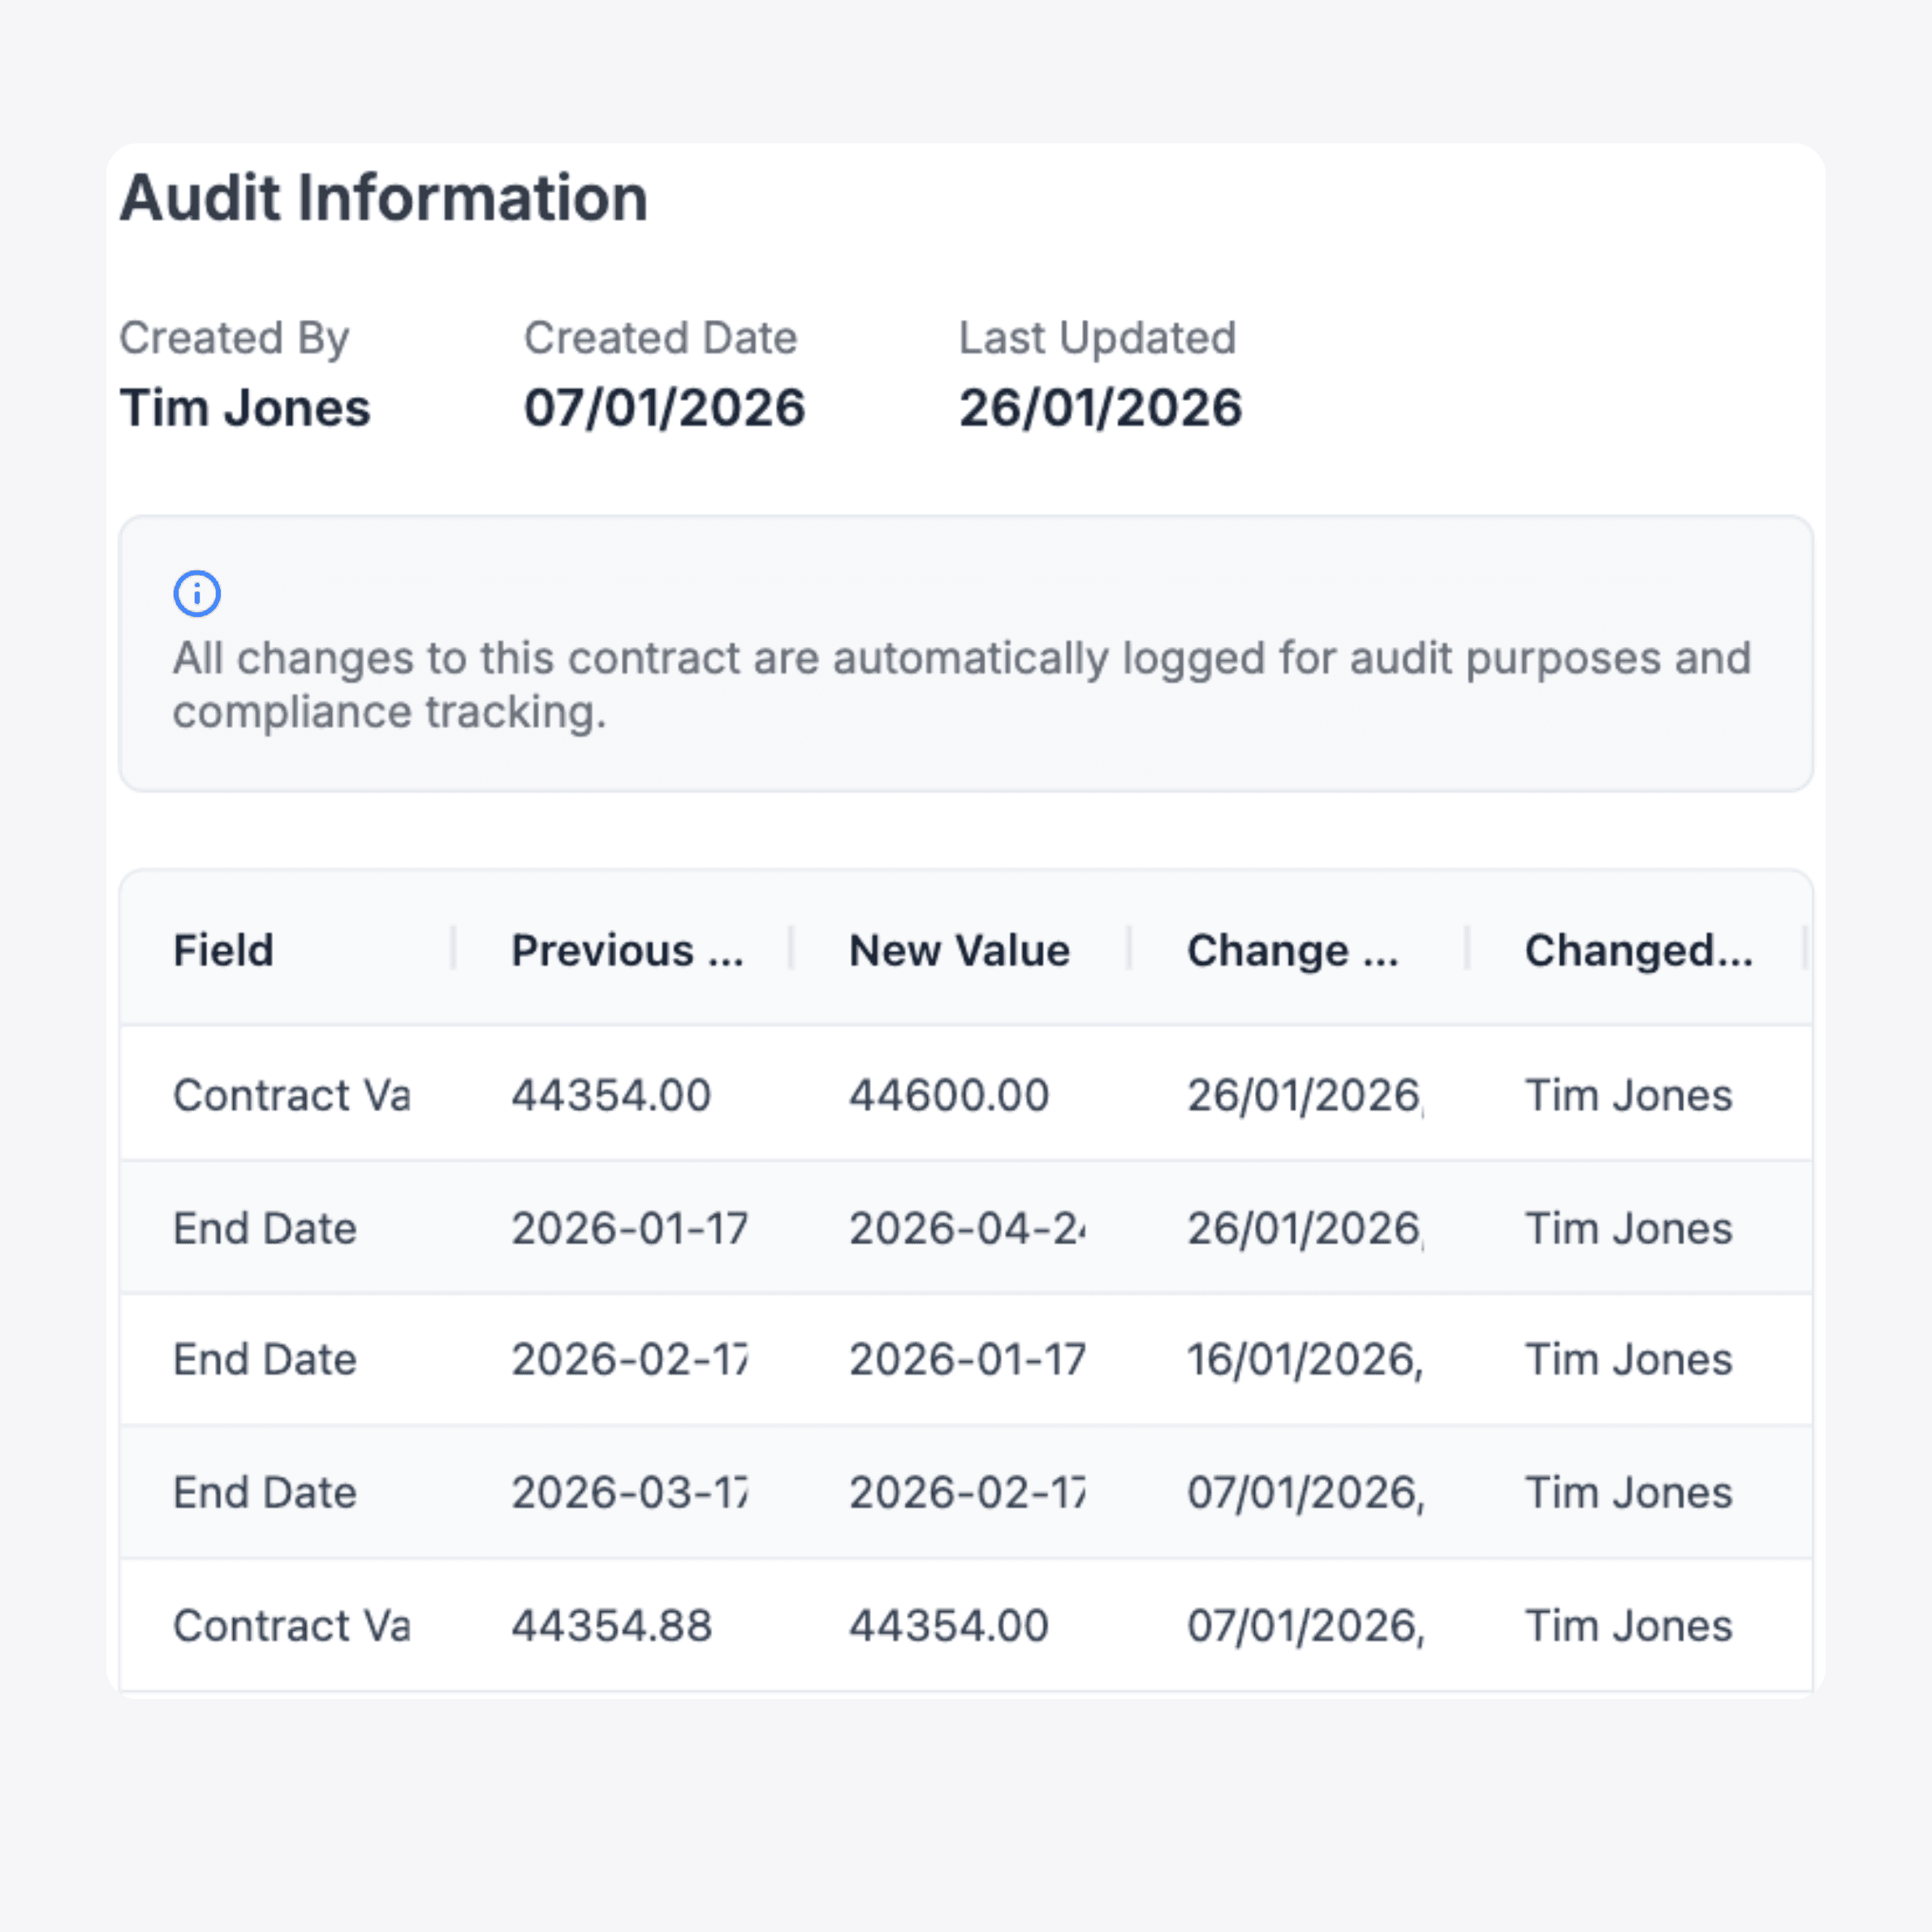Click the Audit Information heading
Viewport: 1932px width, 1932px height.
tap(384, 197)
